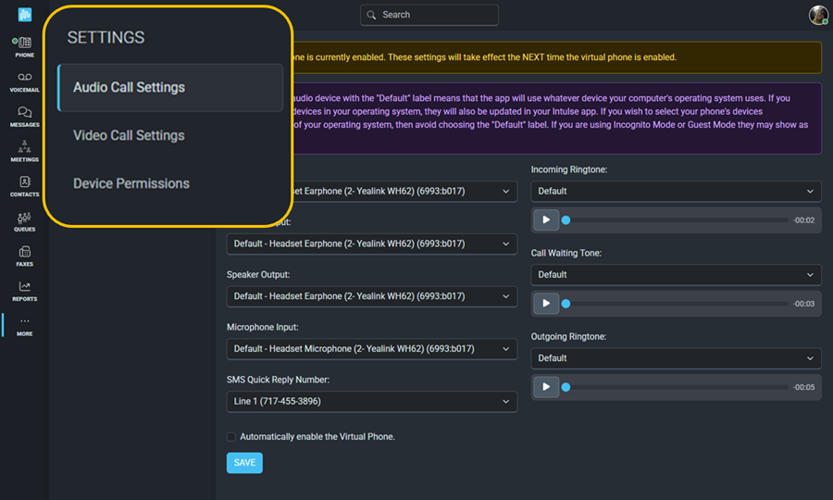This screenshot has width=833, height=500.
Task: Open the Phone sidebar icon
Action: click(x=24, y=44)
